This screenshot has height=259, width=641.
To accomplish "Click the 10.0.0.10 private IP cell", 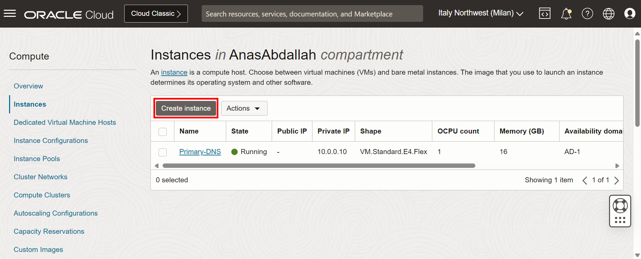I will tap(332, 152).
